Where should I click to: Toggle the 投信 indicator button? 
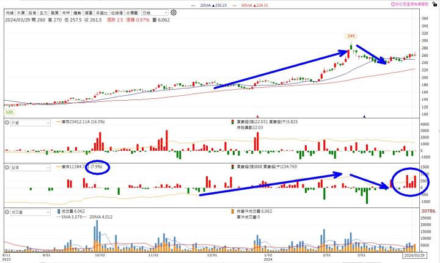32,13
